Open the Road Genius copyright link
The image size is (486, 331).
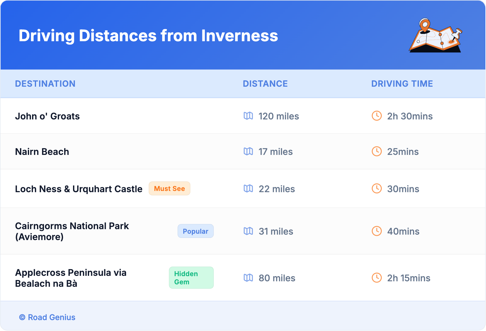point(47,317)
